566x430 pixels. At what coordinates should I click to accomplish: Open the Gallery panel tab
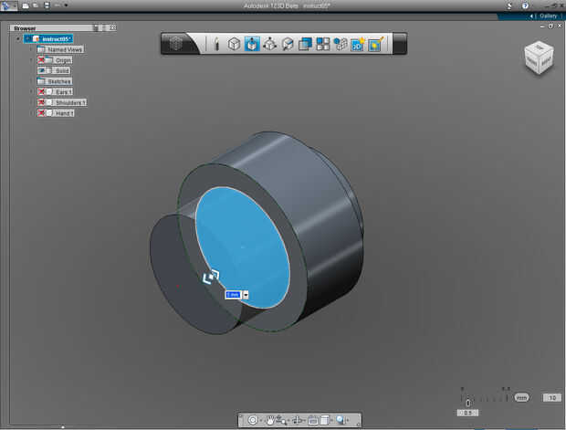tap(548, 16)
